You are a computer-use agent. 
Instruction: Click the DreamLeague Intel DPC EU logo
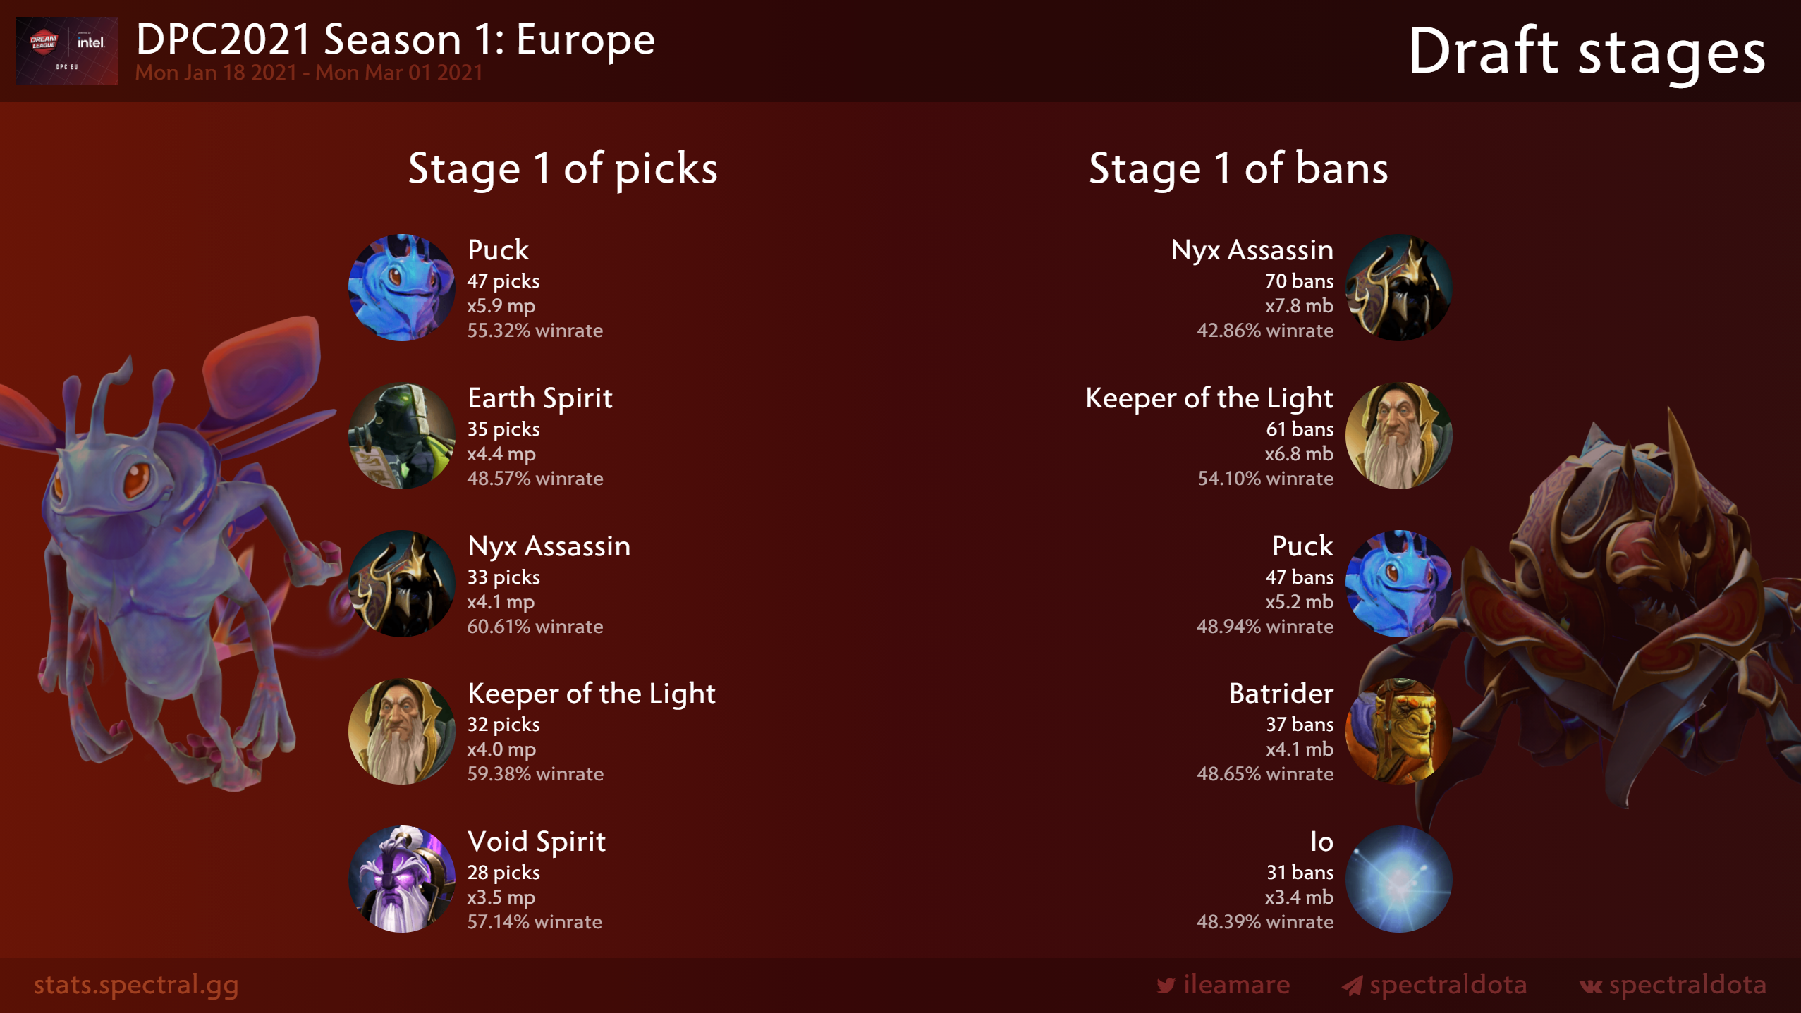[x=67, y=51]
